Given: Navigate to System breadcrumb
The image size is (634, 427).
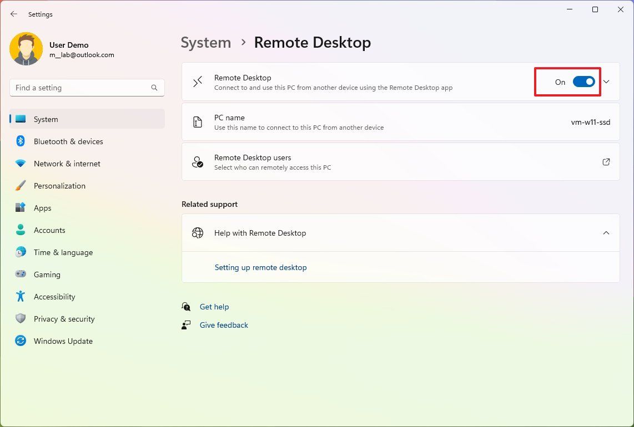Looking at the screenshot, I should 205,42.
